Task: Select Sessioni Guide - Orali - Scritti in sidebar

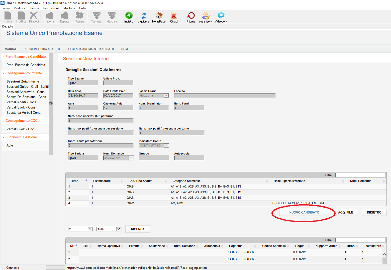Action: [x=28, y=86]
